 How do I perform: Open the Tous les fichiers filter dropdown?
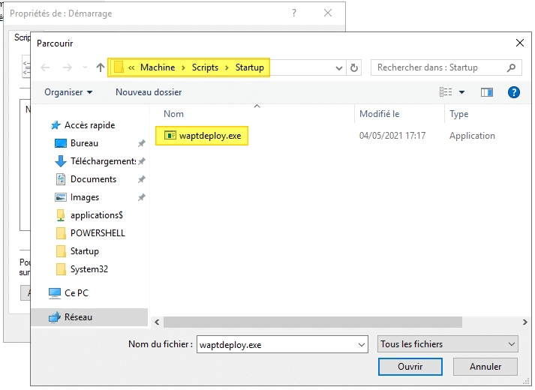click(x=448, y=344)
